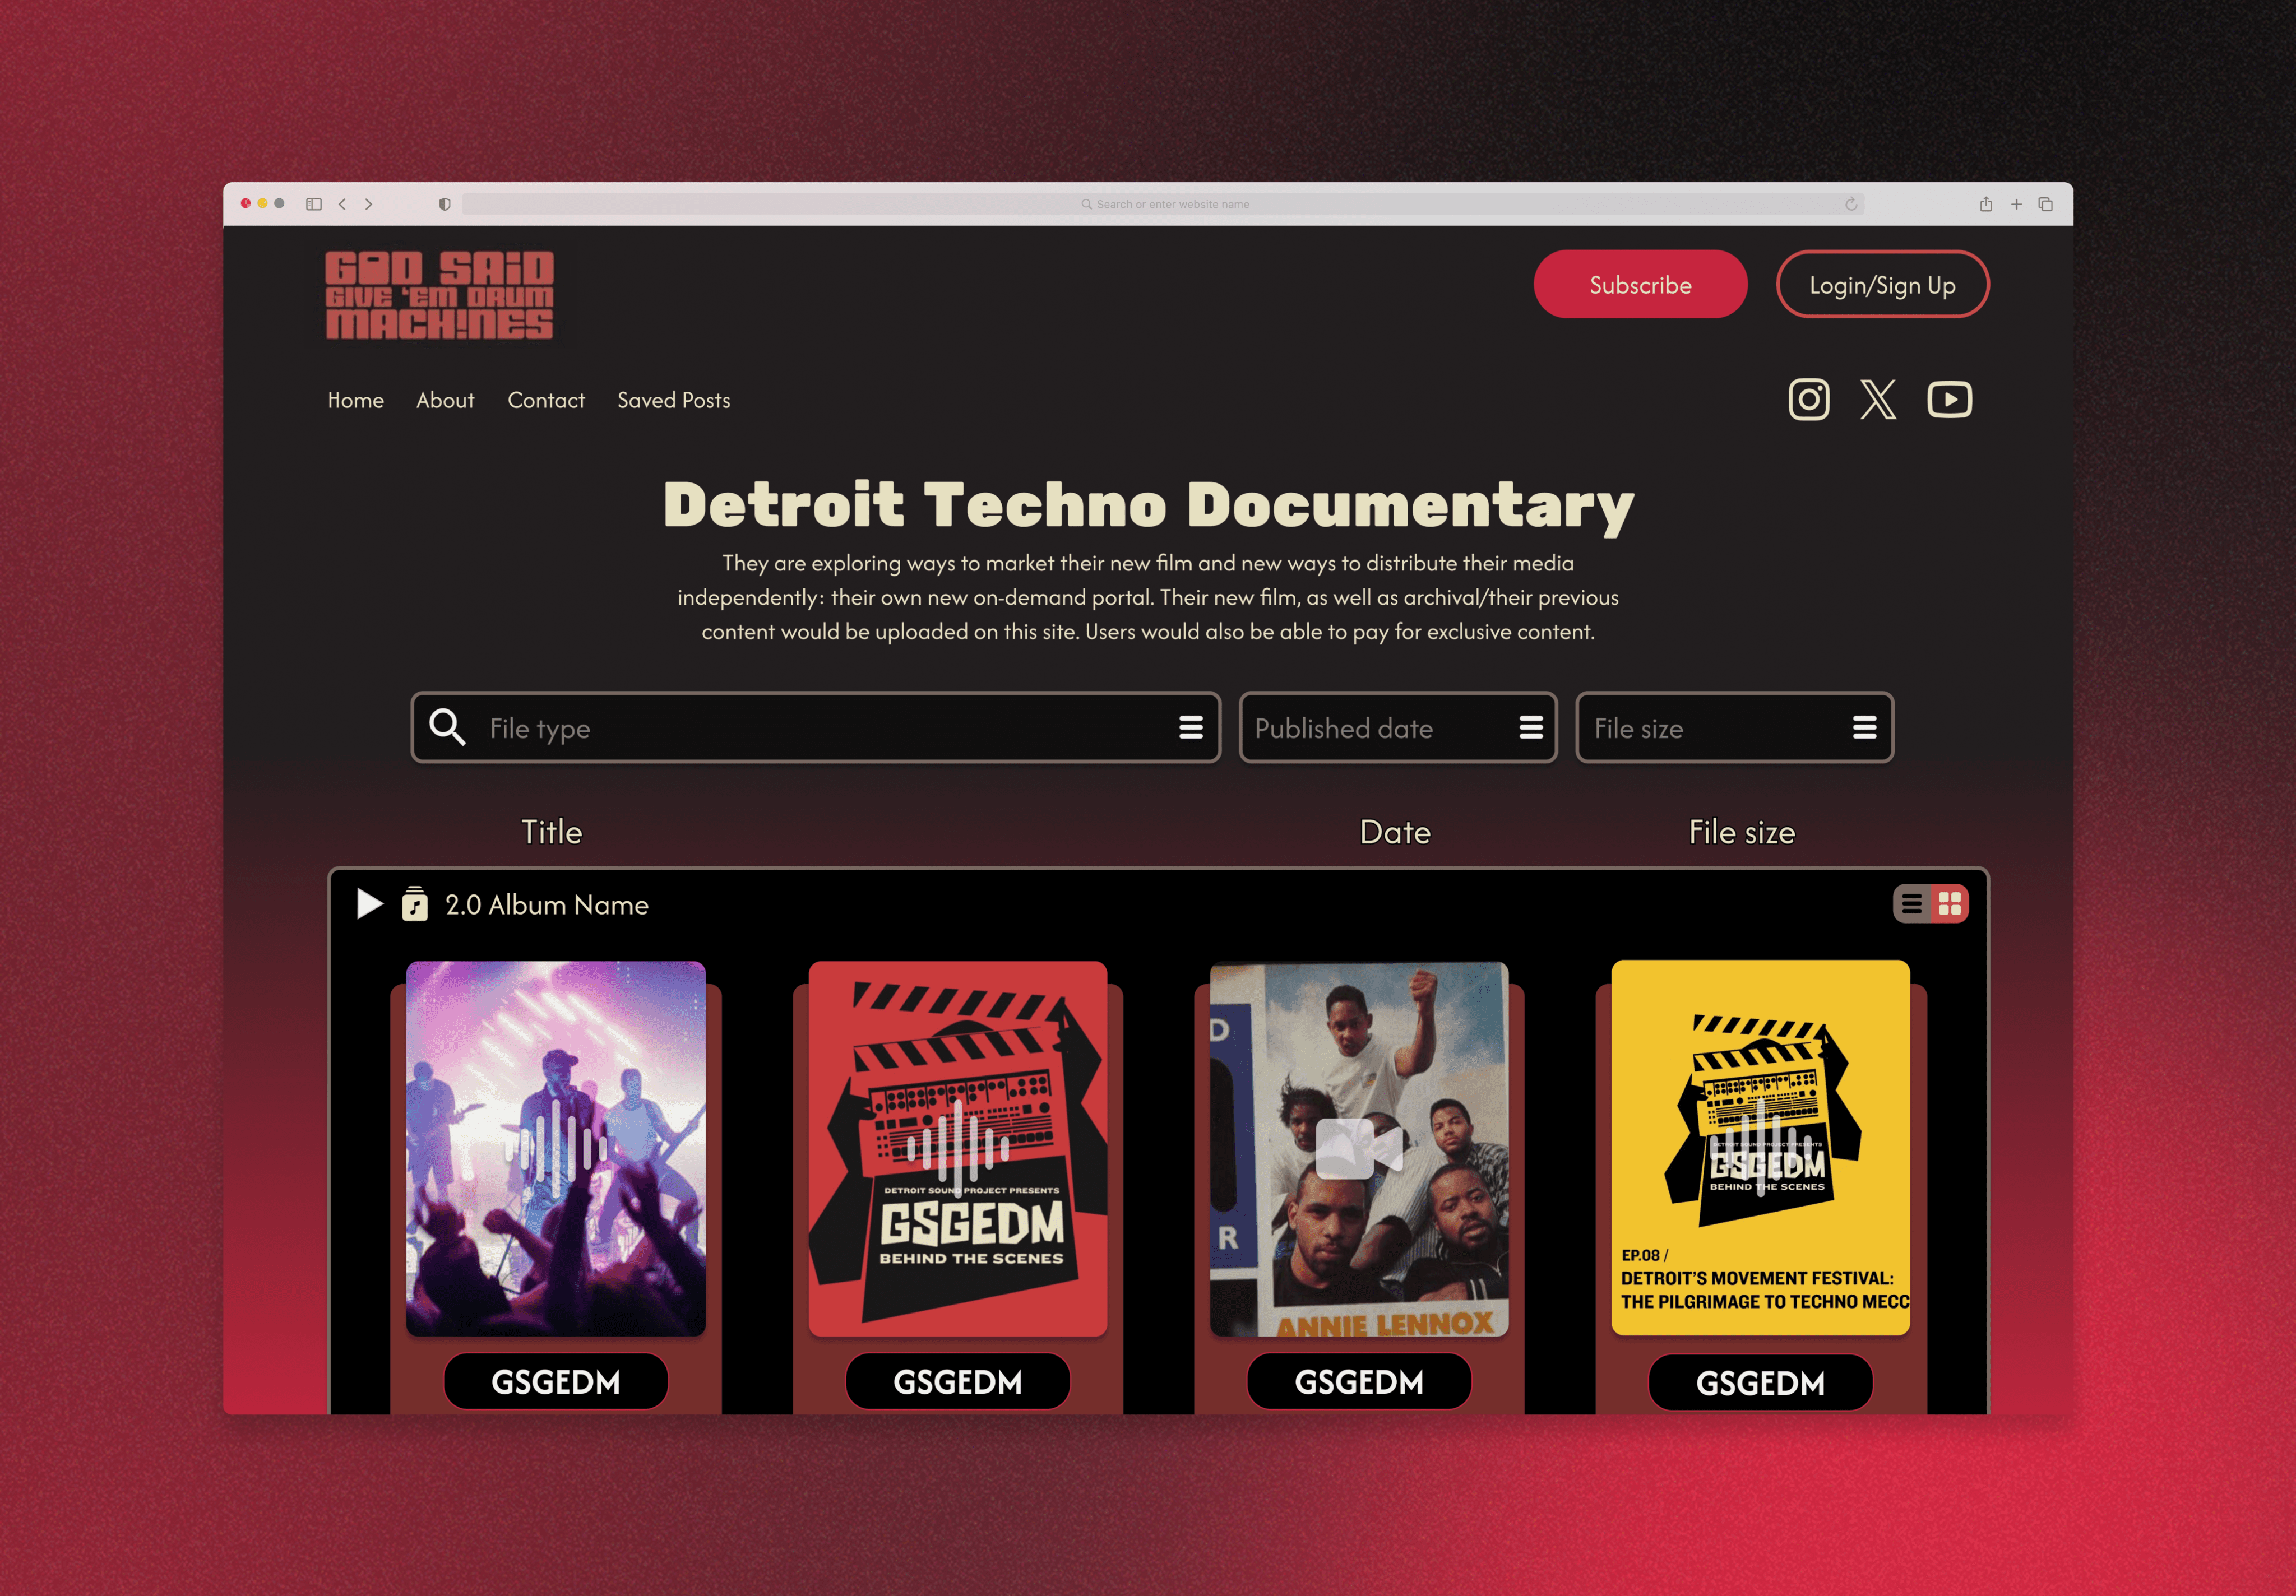Click the God Said Give 'Em Drum Machines logo
2296x1596 pixels.
coord(439,295)
